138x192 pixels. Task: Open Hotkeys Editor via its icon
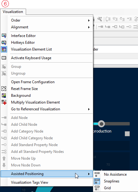tap(4, 43)
